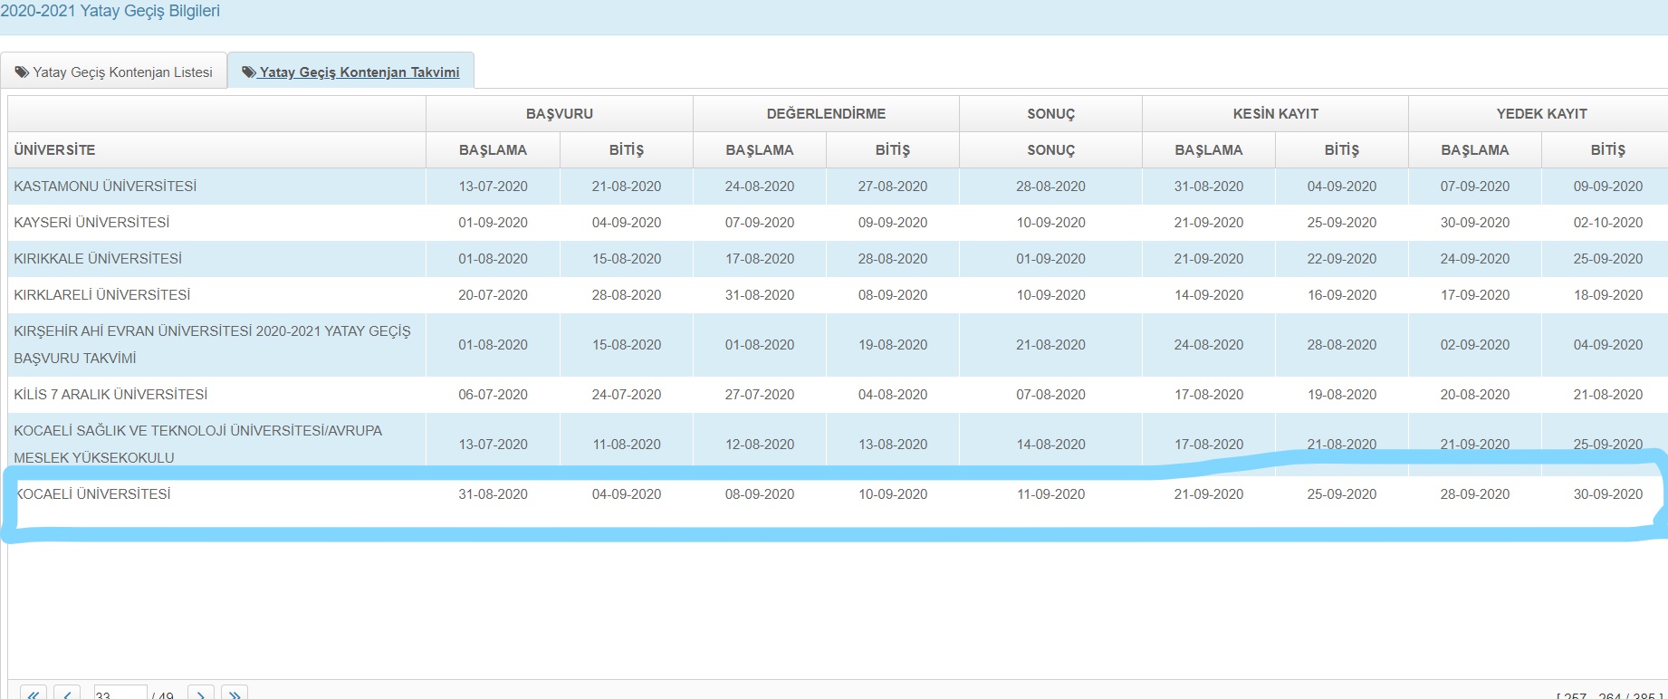Select the KIRIKKALE ÜNİVERSİTESİ row name
This screenshot has height=699, width=1668.
pyautogui.click(x=98, y=258)
